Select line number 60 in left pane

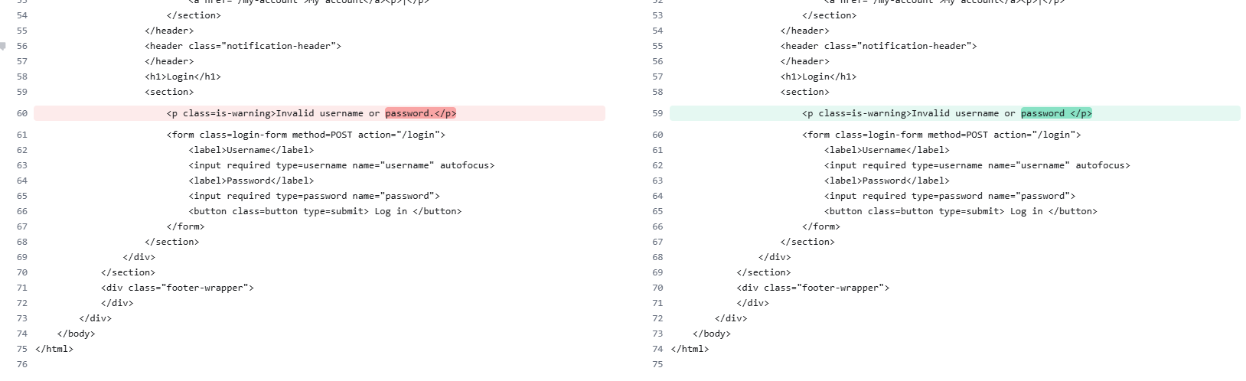pos(21,113)
